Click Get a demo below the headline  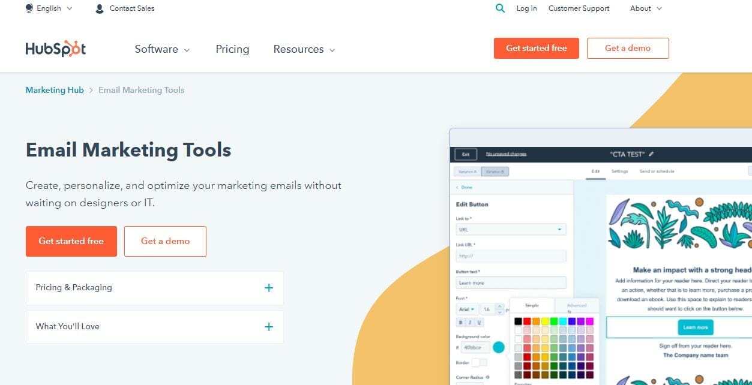click(x=165, y=241)
